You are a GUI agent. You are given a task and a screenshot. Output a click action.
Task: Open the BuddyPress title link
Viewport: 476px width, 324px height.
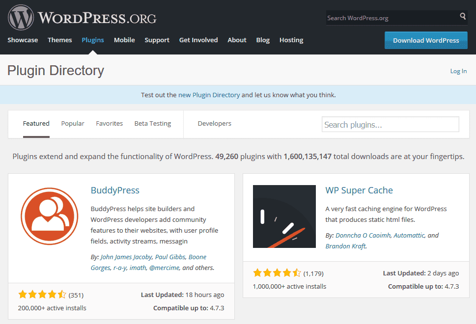[115, 190]
